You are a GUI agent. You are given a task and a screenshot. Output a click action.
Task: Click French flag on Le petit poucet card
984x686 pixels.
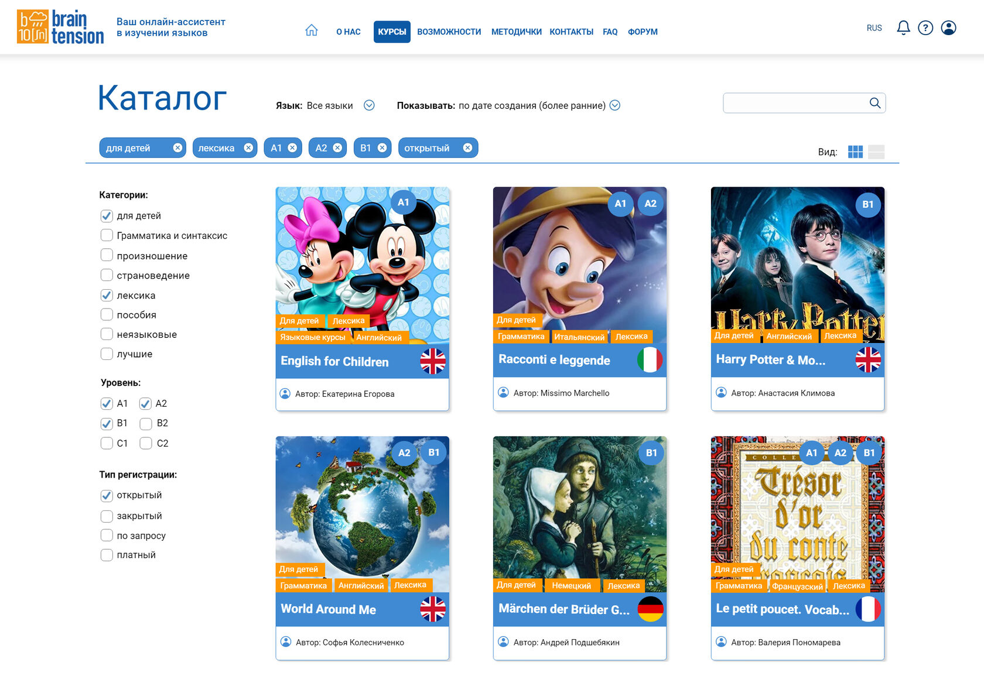[x=868, y=609]
